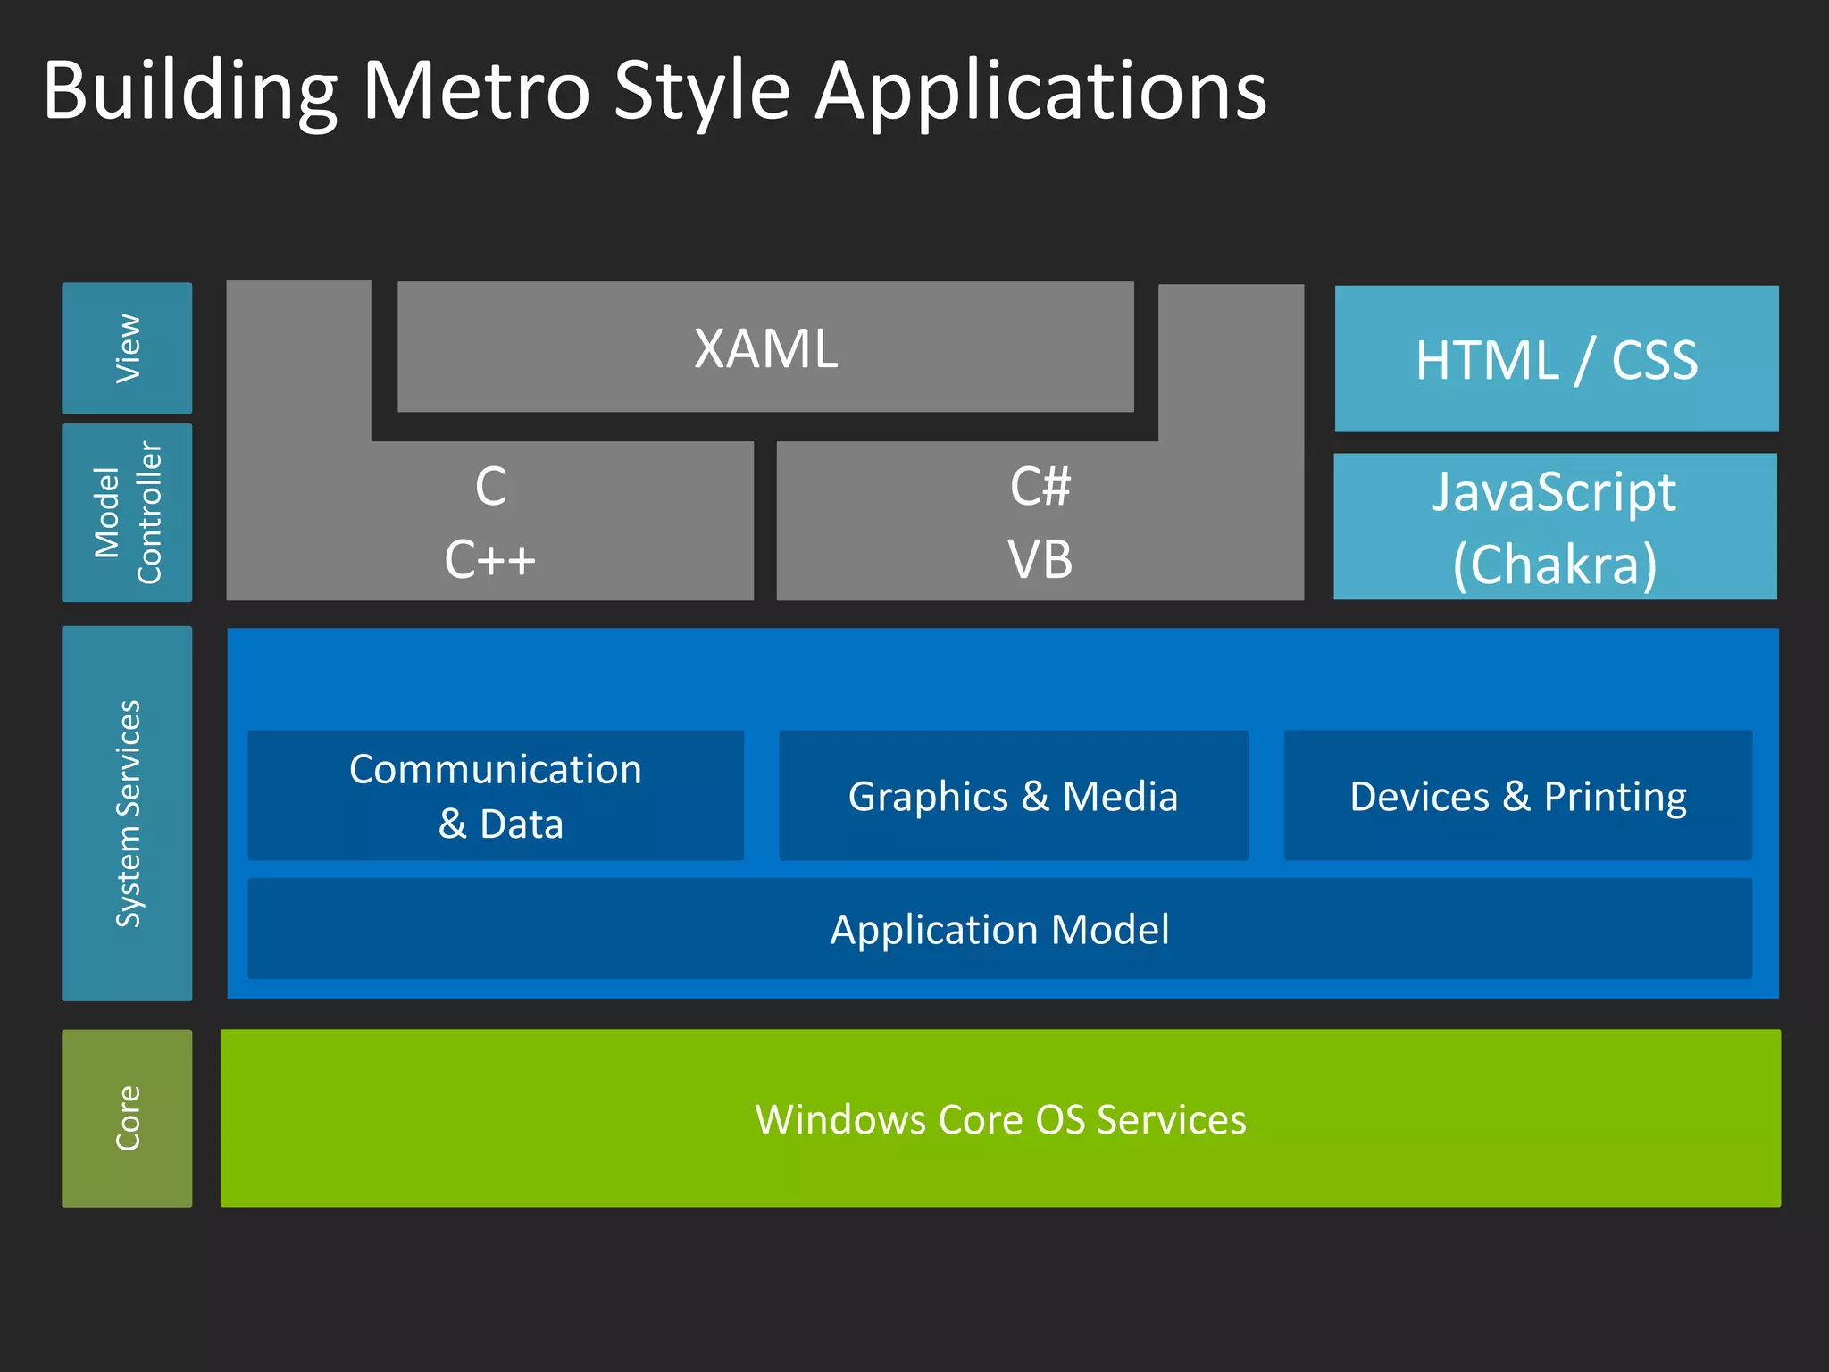Select the Model Controller side label
1829x1372 pixels.
(x=127, y=513)
